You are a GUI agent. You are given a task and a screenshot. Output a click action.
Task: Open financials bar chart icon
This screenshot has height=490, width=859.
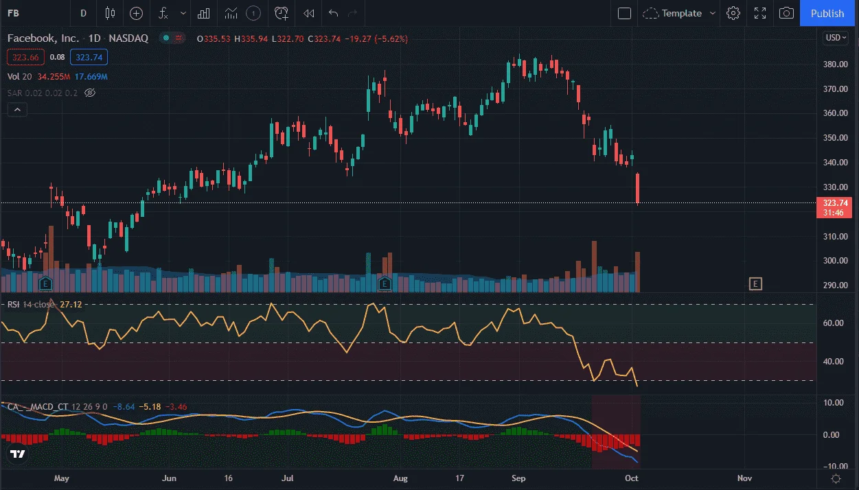tap(204, 13)
